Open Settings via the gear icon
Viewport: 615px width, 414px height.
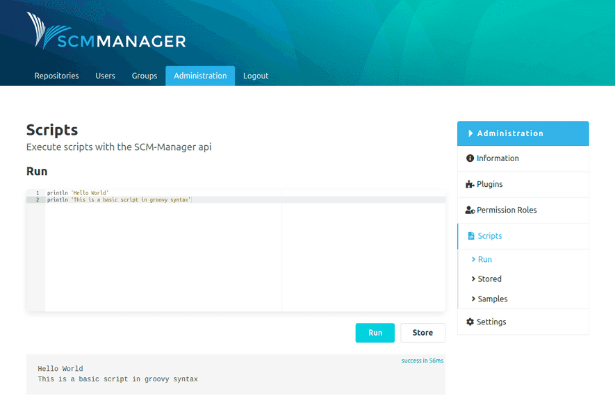[471, 322]
